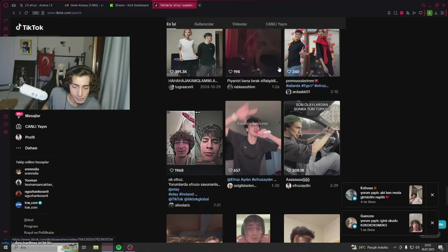
Task: Open File Explorer from the taskbar
Action: (x=96, y=247)
